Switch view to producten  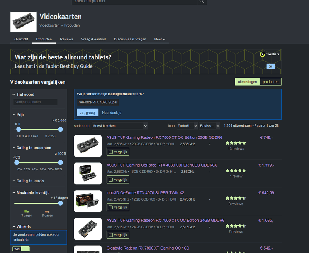click(x=271, y=82)
